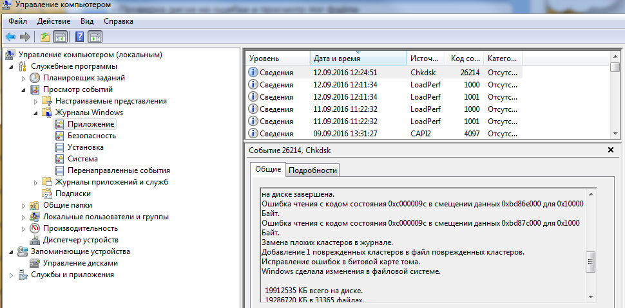Click the event text scrollbar thumb

tap(591, 262)
